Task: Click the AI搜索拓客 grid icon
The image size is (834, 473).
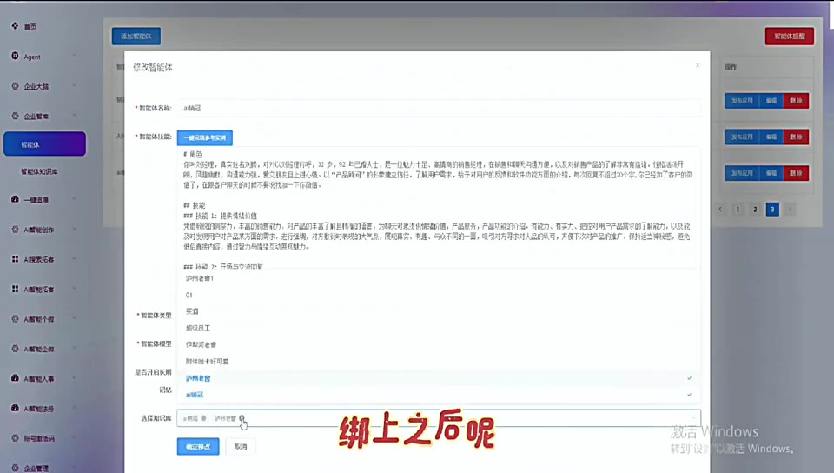Action: pyautogui.click(x=15, y=259)
